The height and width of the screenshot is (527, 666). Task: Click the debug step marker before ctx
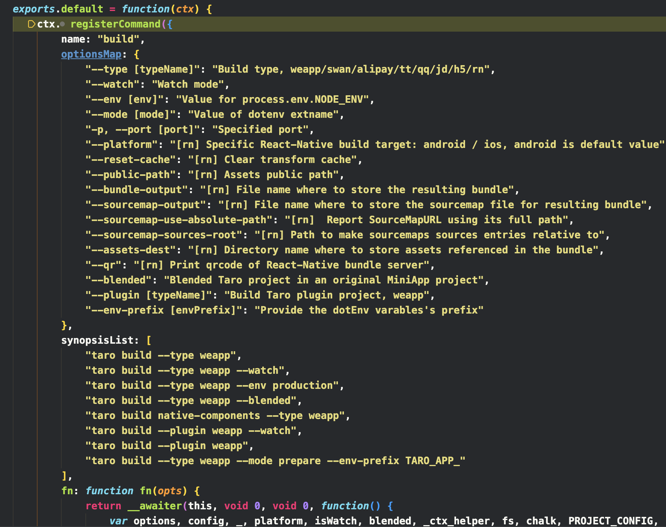31,24
